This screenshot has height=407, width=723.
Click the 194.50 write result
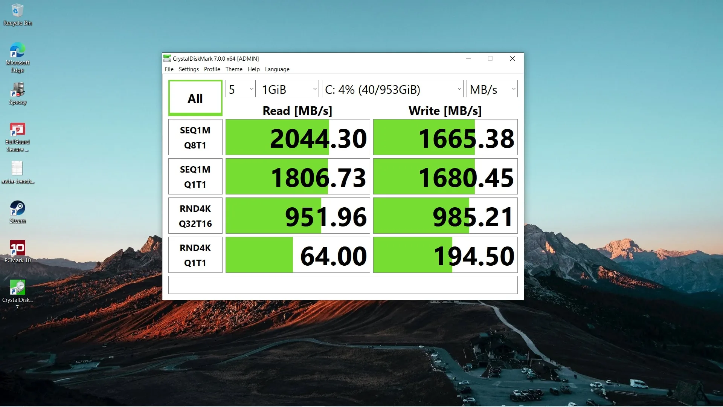point(445,255)
